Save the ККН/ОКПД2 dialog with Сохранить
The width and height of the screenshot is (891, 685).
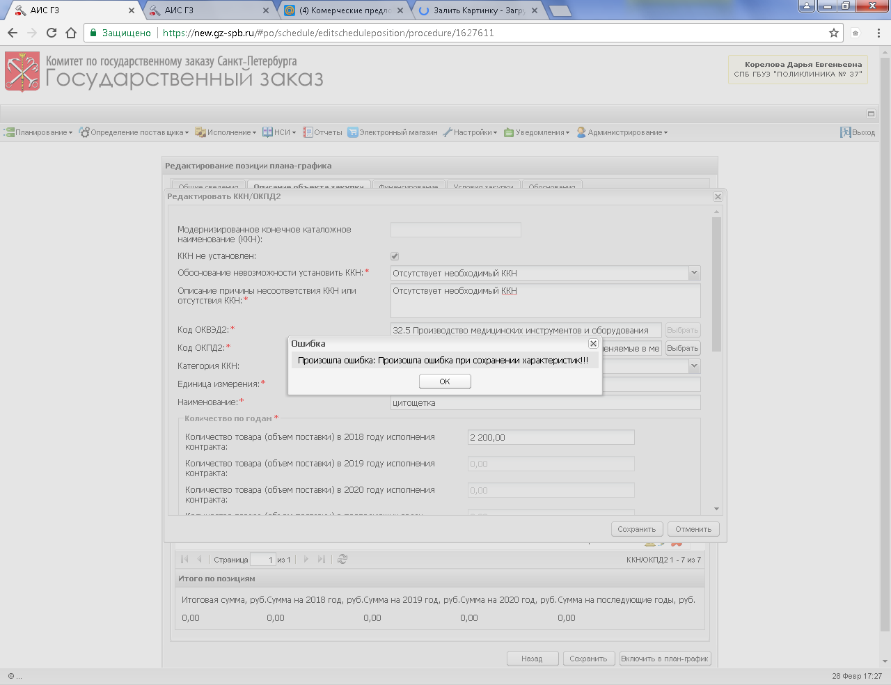click(x=637, y=529)
